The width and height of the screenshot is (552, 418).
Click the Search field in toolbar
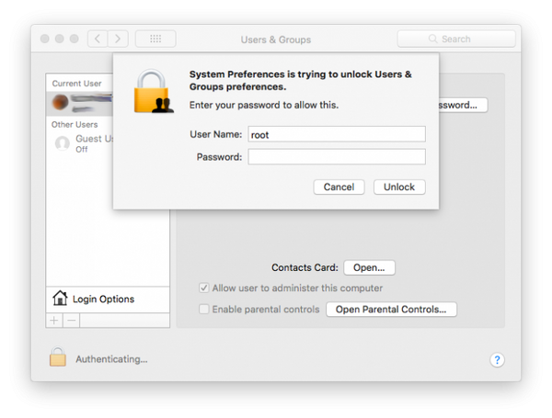pyautogui.click(x=456, y=39)
